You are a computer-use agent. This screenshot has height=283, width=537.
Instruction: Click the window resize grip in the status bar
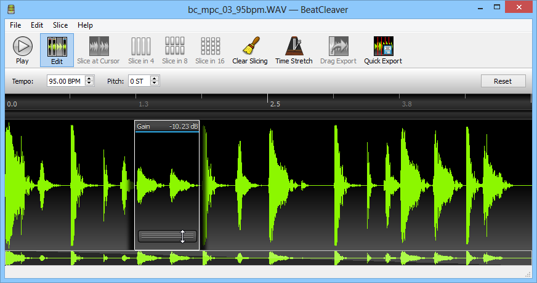(528, 274)
